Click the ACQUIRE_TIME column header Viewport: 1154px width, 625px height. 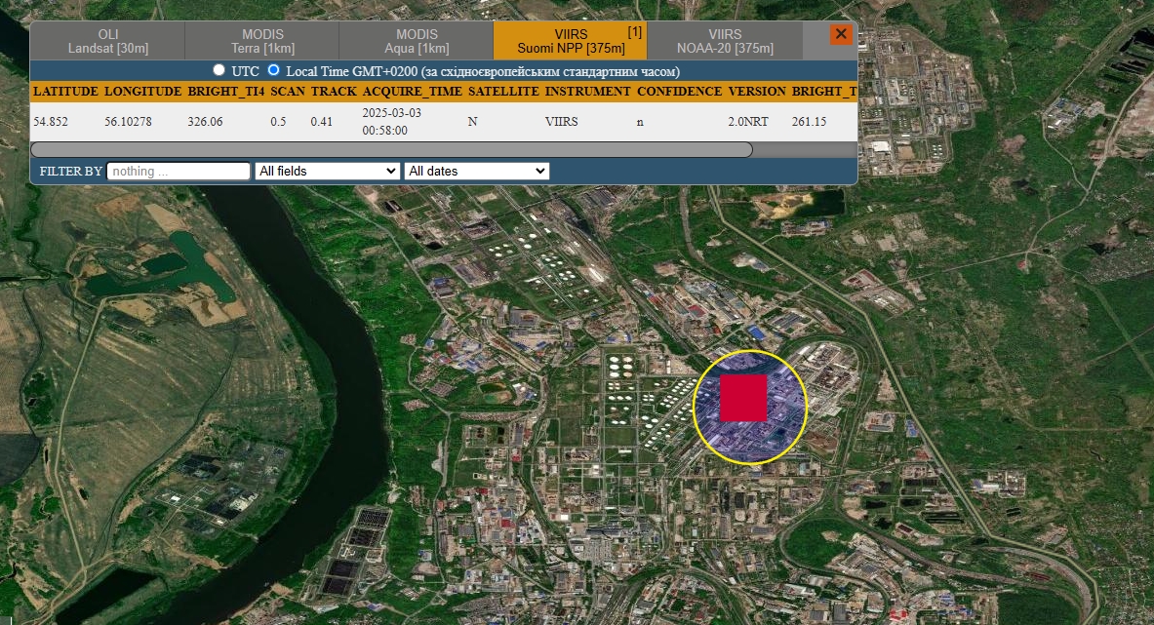[412, 92]
